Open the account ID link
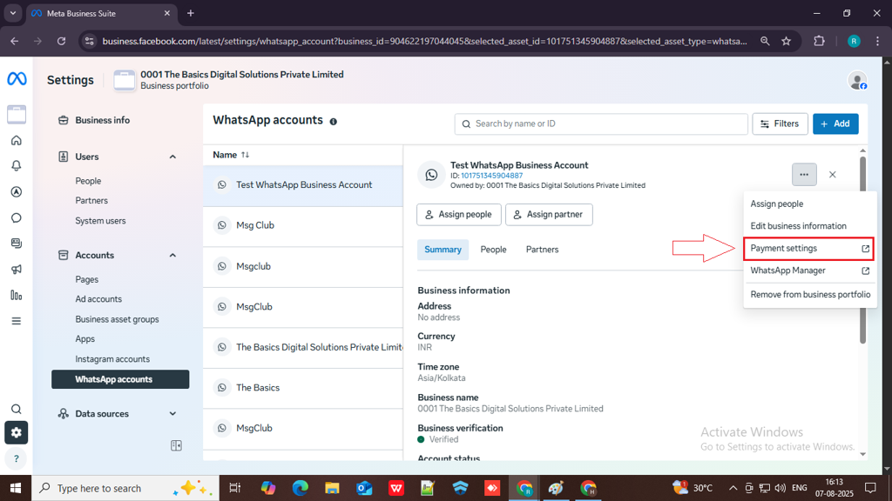The height and width of the screenshot is (501, 892). pos(491,176)
